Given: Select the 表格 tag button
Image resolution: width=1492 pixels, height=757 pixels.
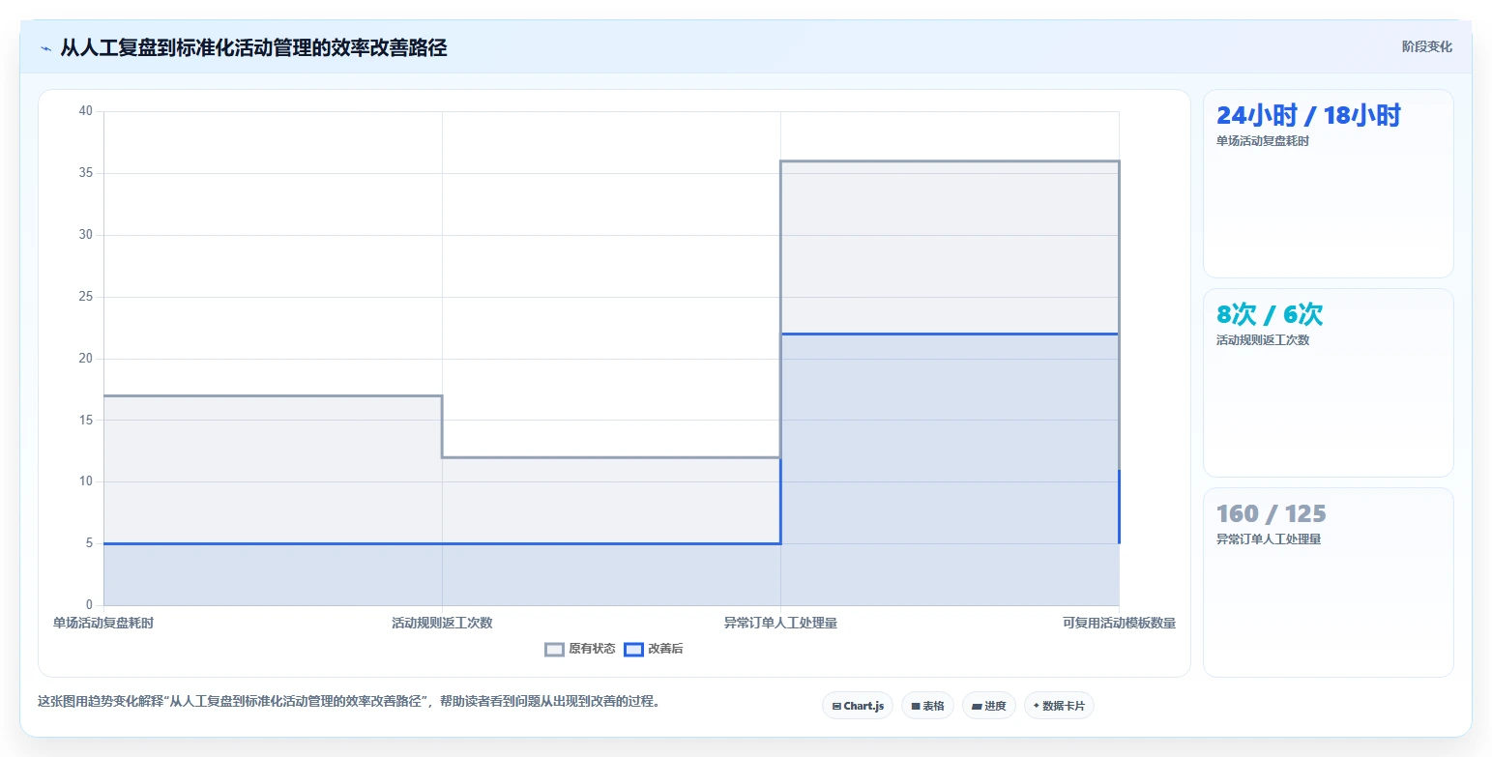Looking at the screenshot, I should click(927, 706).
